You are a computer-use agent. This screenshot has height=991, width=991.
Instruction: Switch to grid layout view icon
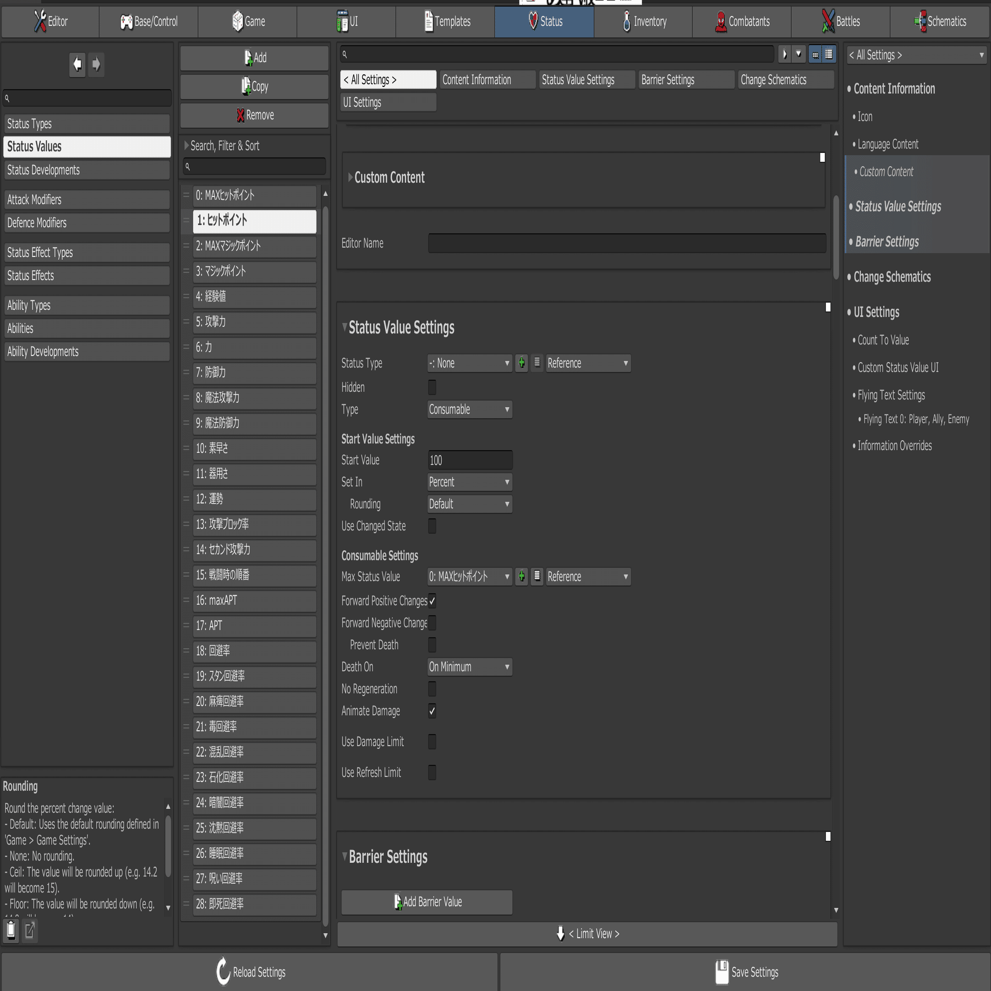pos(815,54)
